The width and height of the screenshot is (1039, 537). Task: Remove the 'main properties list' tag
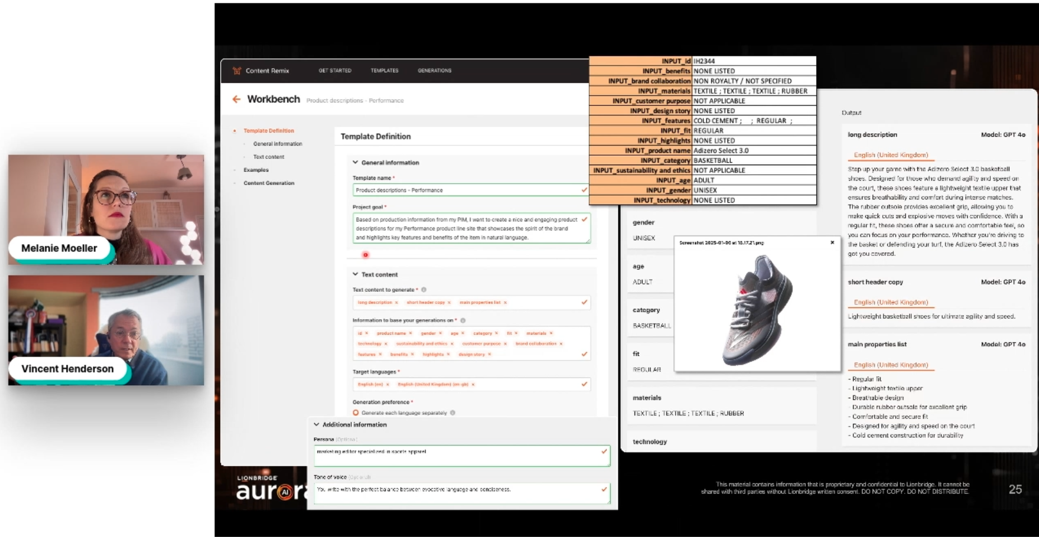pos(505,302)
